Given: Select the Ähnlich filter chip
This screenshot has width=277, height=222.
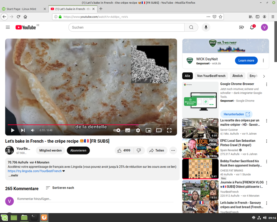Looking at the screenshot, I should (x=237, y=76).
